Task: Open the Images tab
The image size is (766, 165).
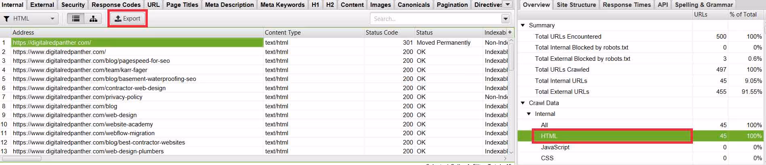Action: pyautogui.click(x=380, y=5)
